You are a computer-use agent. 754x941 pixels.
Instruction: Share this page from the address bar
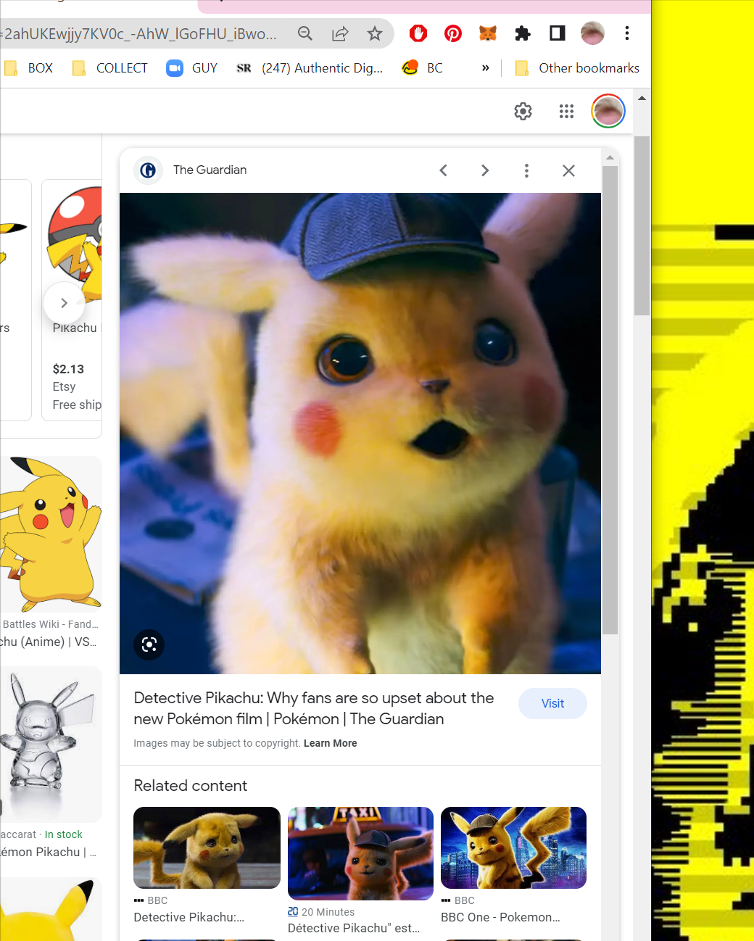click(x=340, y=33)
